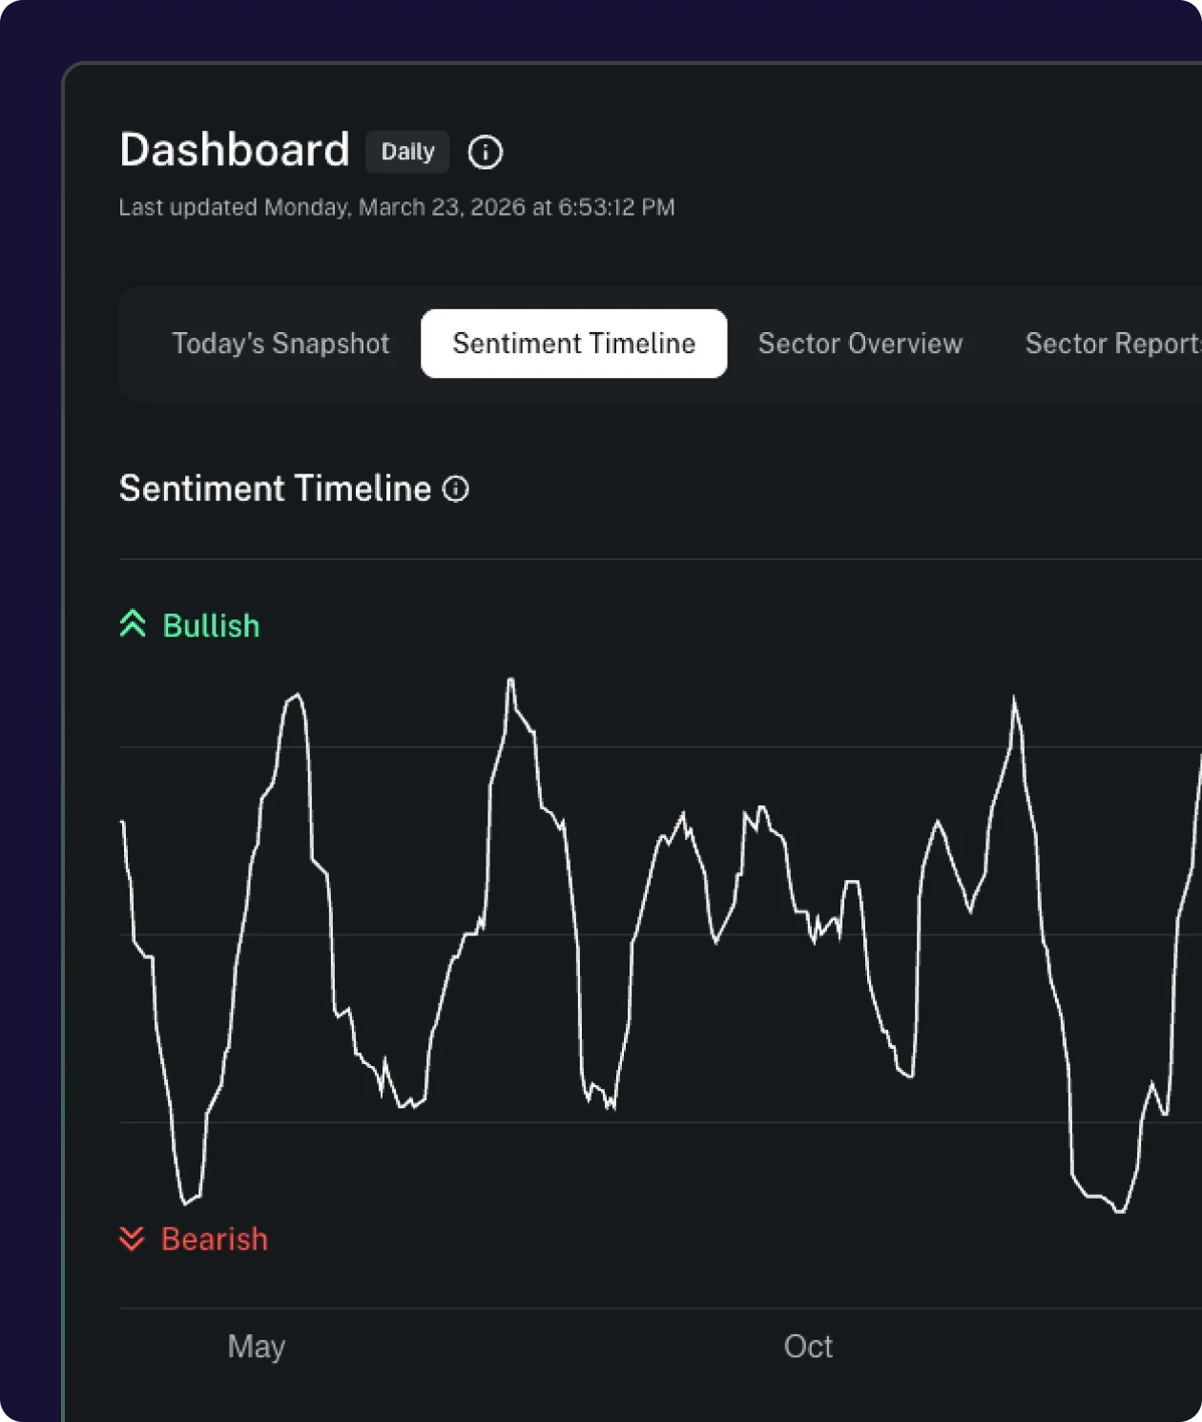This screenshot has height=1422, width=1202.
Task: Select the Sentiment Timeline tab
Action: pyautogui.click(x=574, y=344)
